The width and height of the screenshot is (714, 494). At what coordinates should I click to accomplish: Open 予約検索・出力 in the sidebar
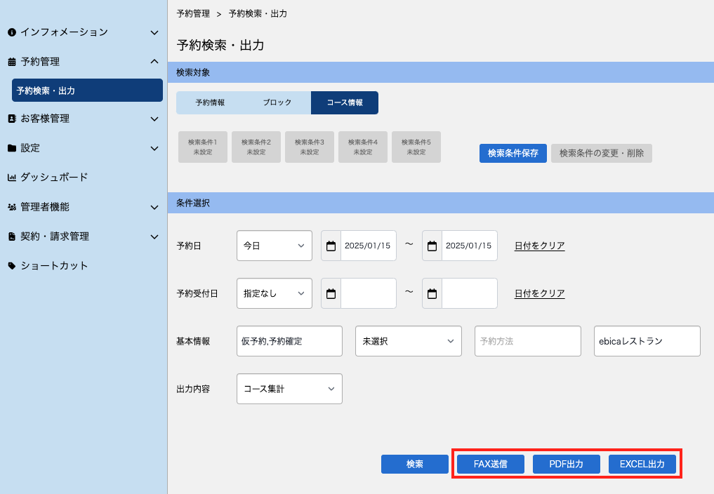tap(88, 90)
